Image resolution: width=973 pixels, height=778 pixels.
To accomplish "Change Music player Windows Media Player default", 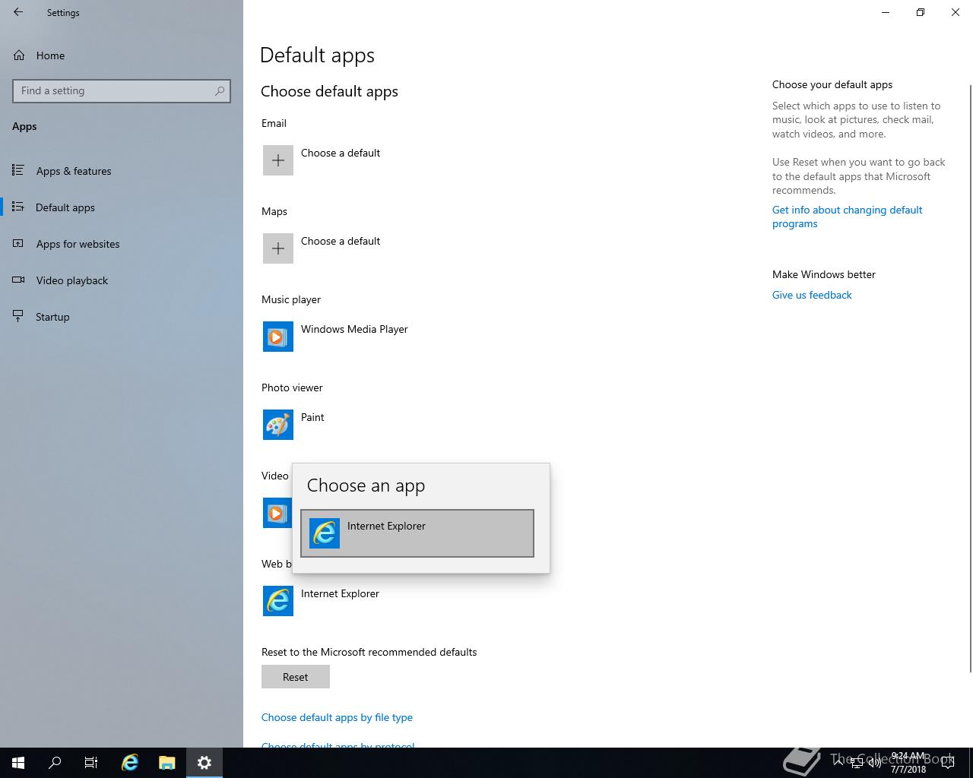I will [x=354, y=329].
